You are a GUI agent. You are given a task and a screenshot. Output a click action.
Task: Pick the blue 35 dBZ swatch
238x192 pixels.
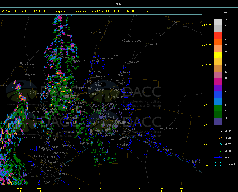(218, 95)
